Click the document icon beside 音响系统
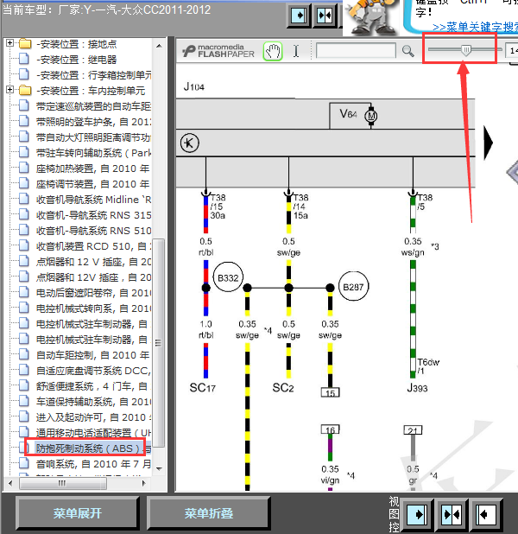 24,463
